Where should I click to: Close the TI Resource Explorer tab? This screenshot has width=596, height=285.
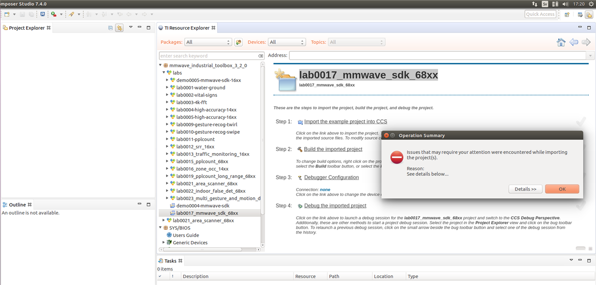pyautogui.click(x=214, y=28)
